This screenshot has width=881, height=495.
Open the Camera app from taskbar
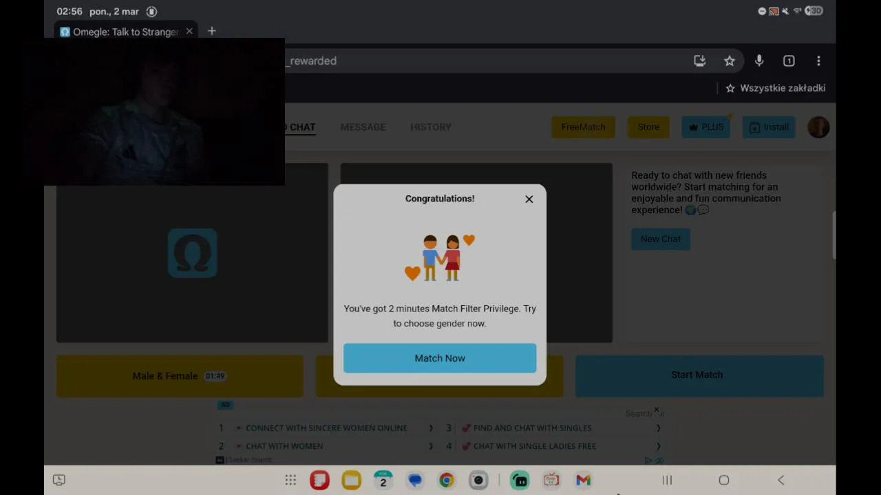[478, 481]
